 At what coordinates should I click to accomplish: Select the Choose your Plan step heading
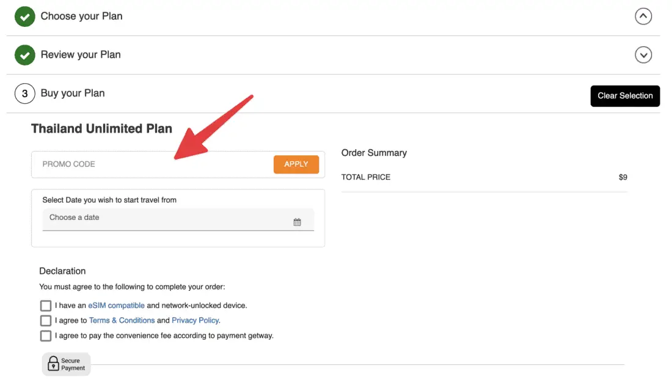point(81,16)
